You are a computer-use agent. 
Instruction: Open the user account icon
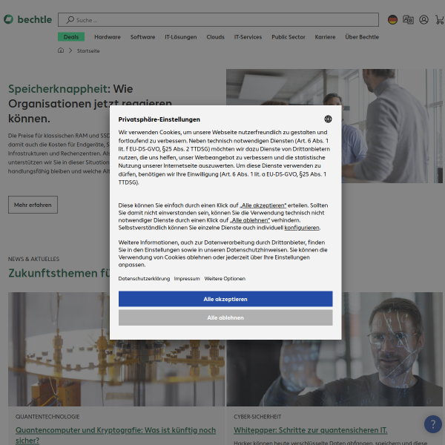point(423,19)
